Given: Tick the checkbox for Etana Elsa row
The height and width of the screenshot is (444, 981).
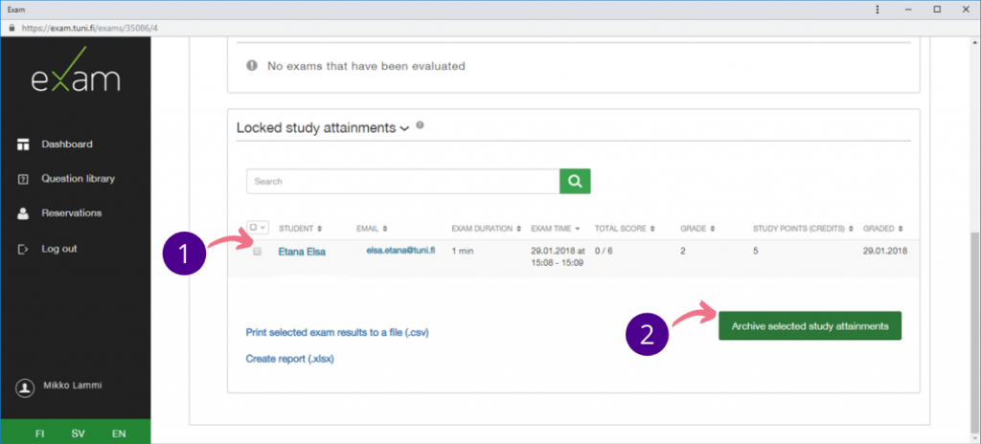Looking at the screenshot, I should (257, 252).
